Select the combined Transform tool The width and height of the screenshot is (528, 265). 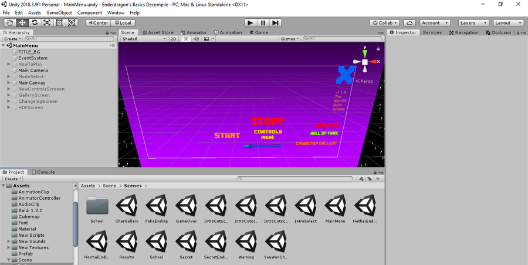coord(72,22)
